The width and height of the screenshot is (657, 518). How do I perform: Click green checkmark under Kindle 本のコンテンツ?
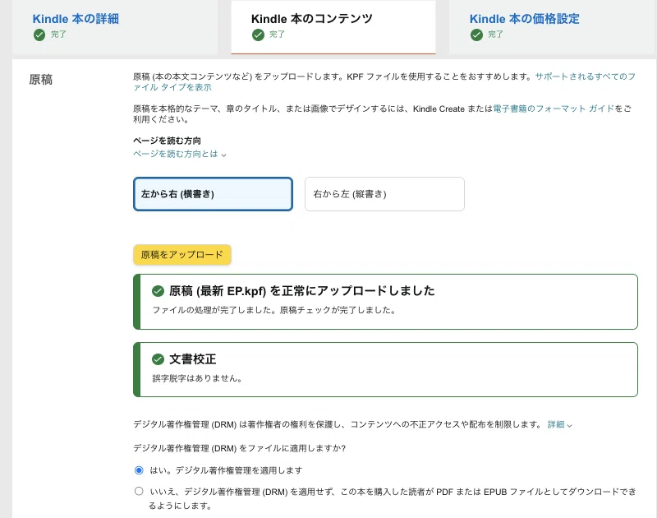(x=258, y=35)
